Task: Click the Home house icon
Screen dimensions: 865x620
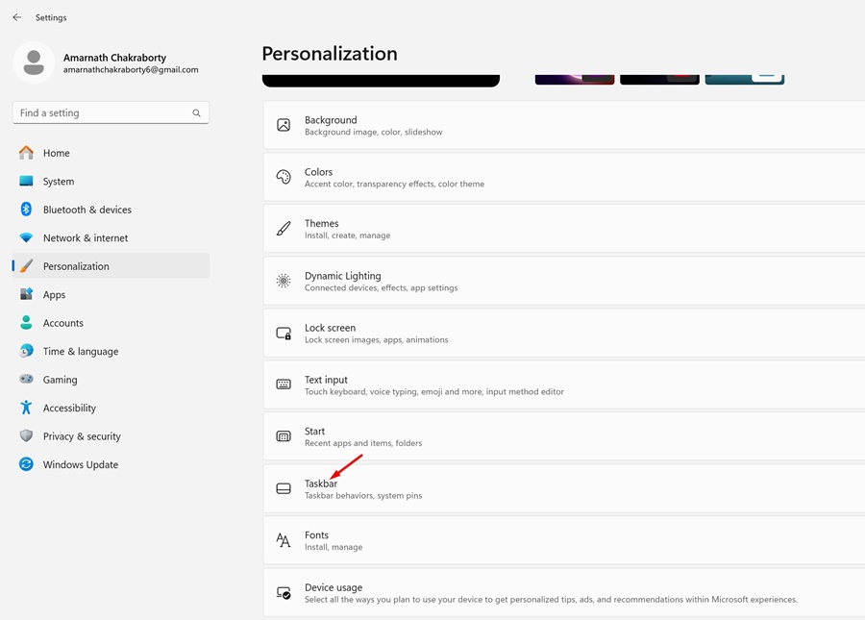Action: (x=26, y=153)
